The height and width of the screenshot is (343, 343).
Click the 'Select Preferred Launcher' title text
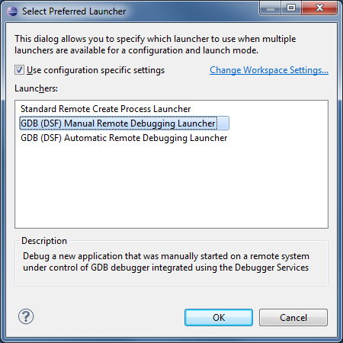pos(74,11)
